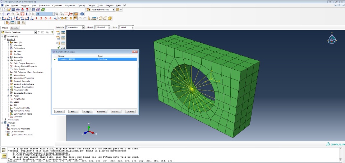Viewport: 345px width, 163px height.
Task: Collapse the Analysis tree node
Action: coord(2,123)
